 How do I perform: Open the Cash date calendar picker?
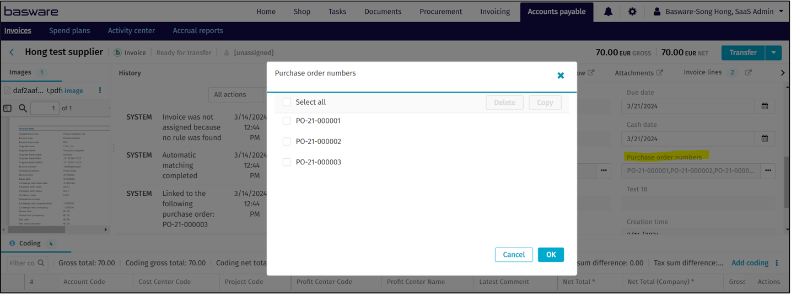click(x=765, y=138)
